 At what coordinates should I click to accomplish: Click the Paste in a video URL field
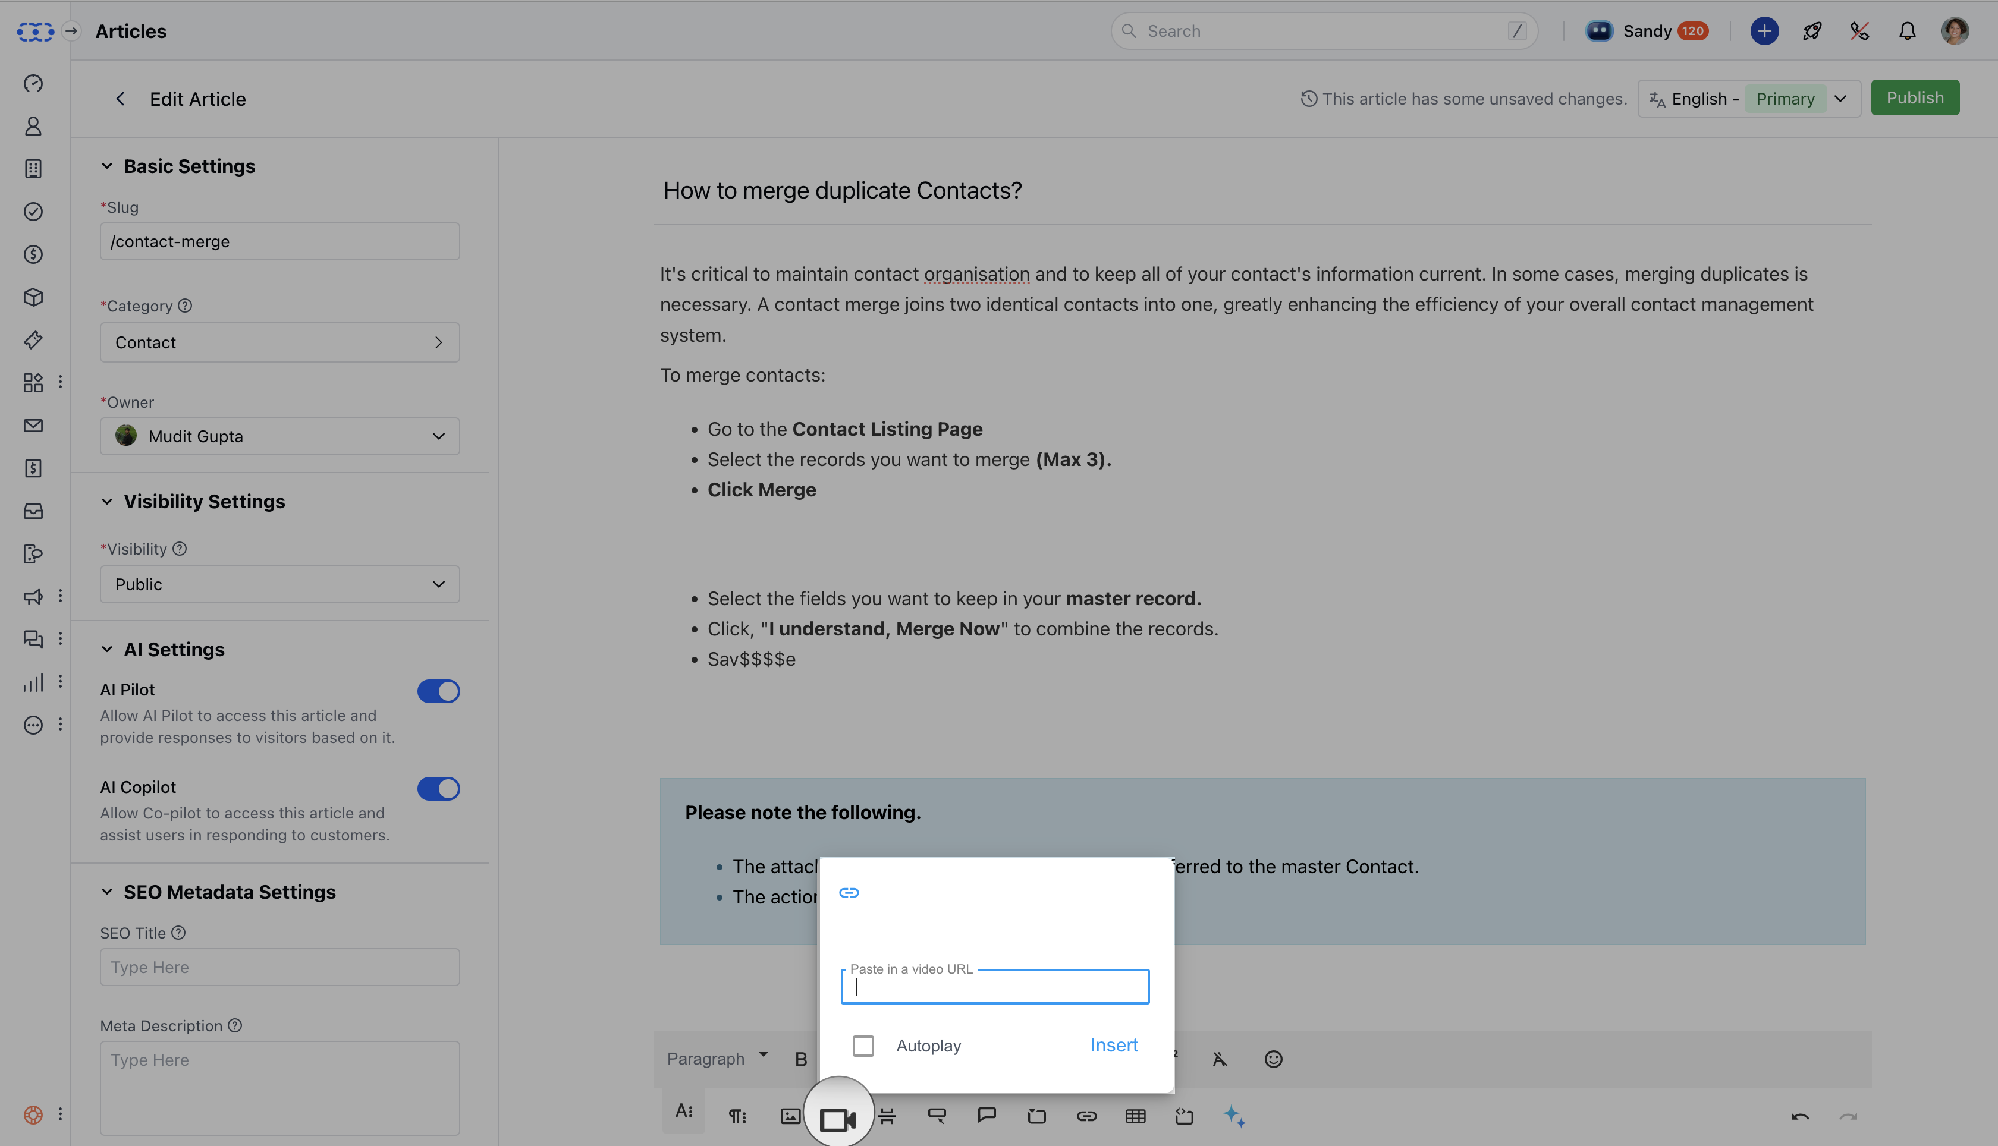pos(994,988)
